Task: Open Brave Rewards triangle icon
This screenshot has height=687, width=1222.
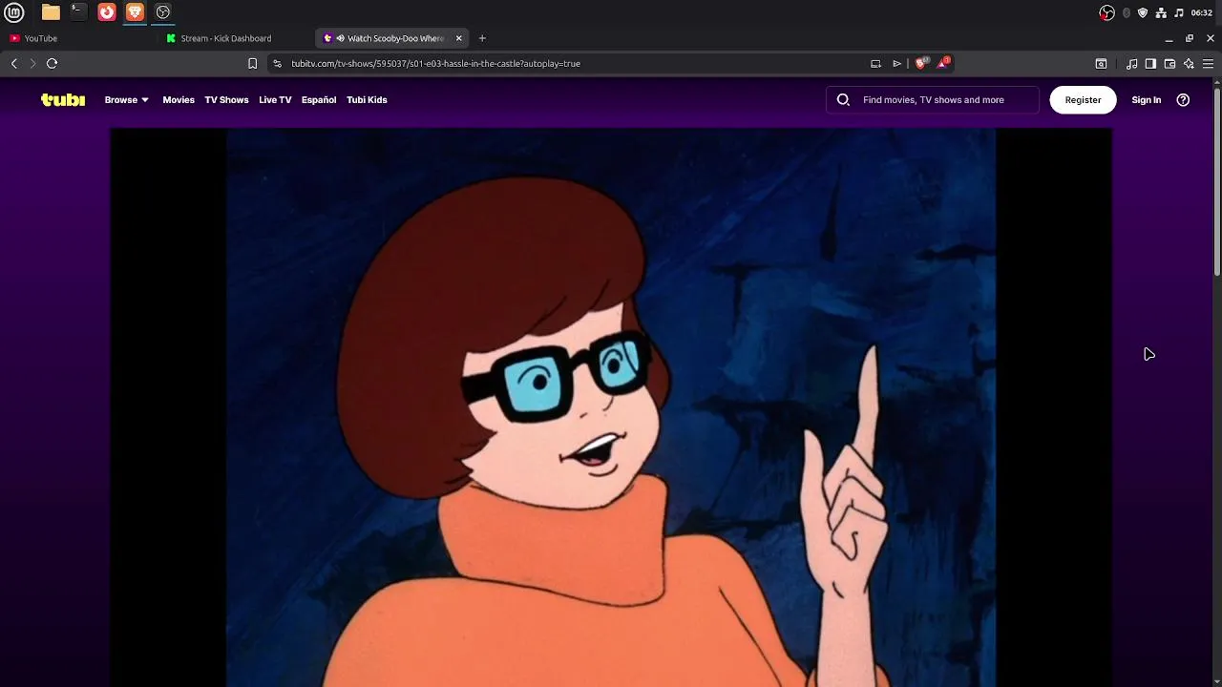Action: click(x=943, y=63)
